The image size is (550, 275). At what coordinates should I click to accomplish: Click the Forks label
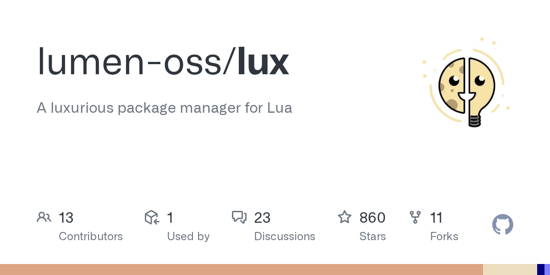pyautogui.click(x=444, y=236)
